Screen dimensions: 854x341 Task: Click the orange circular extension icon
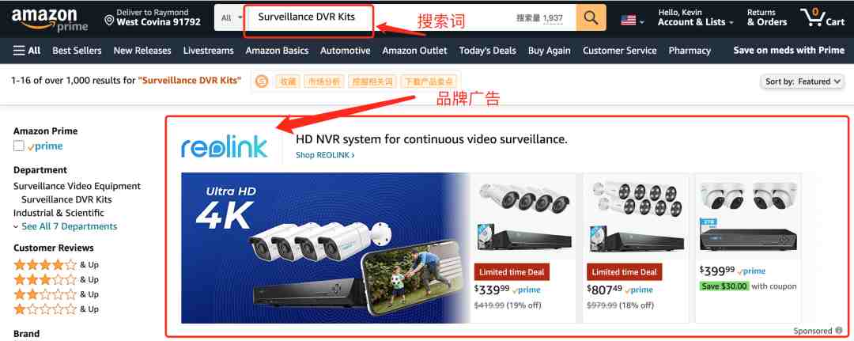pyautogui.click(x=262, y=81)
